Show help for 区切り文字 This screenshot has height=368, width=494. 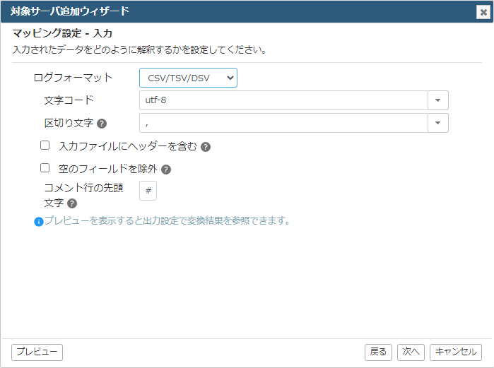coord(102,124)
